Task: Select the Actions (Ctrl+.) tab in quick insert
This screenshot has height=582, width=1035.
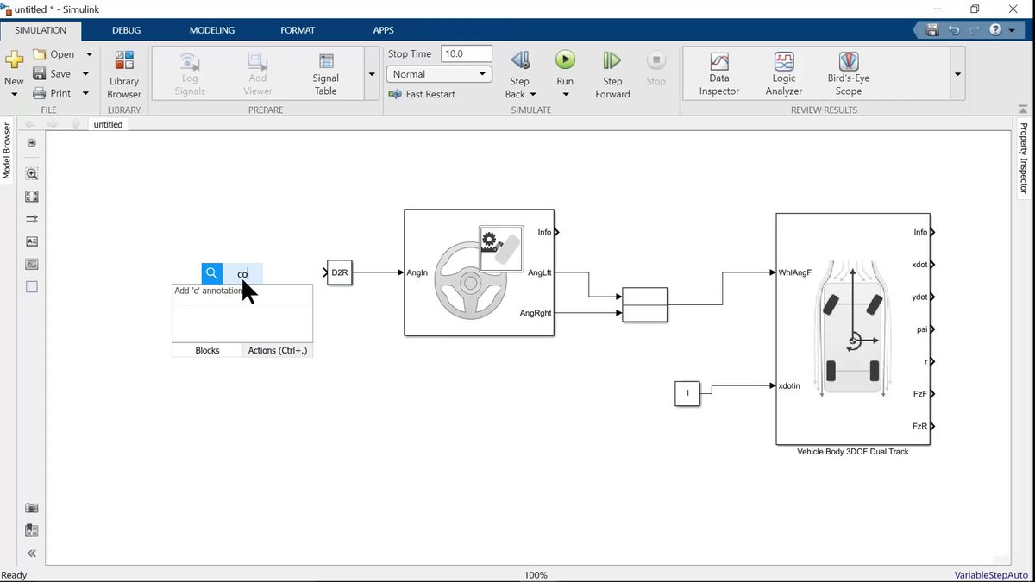Action: point(278,350)
